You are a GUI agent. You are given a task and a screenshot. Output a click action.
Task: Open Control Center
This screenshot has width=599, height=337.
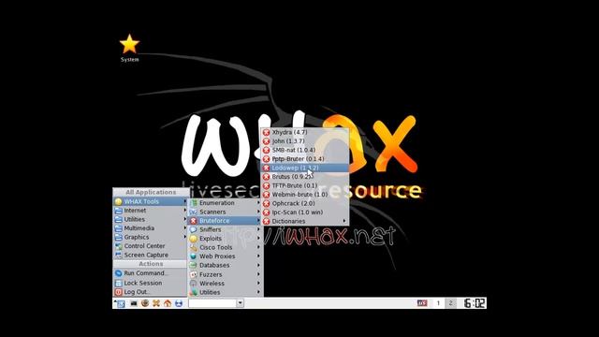tap(151, 245)
